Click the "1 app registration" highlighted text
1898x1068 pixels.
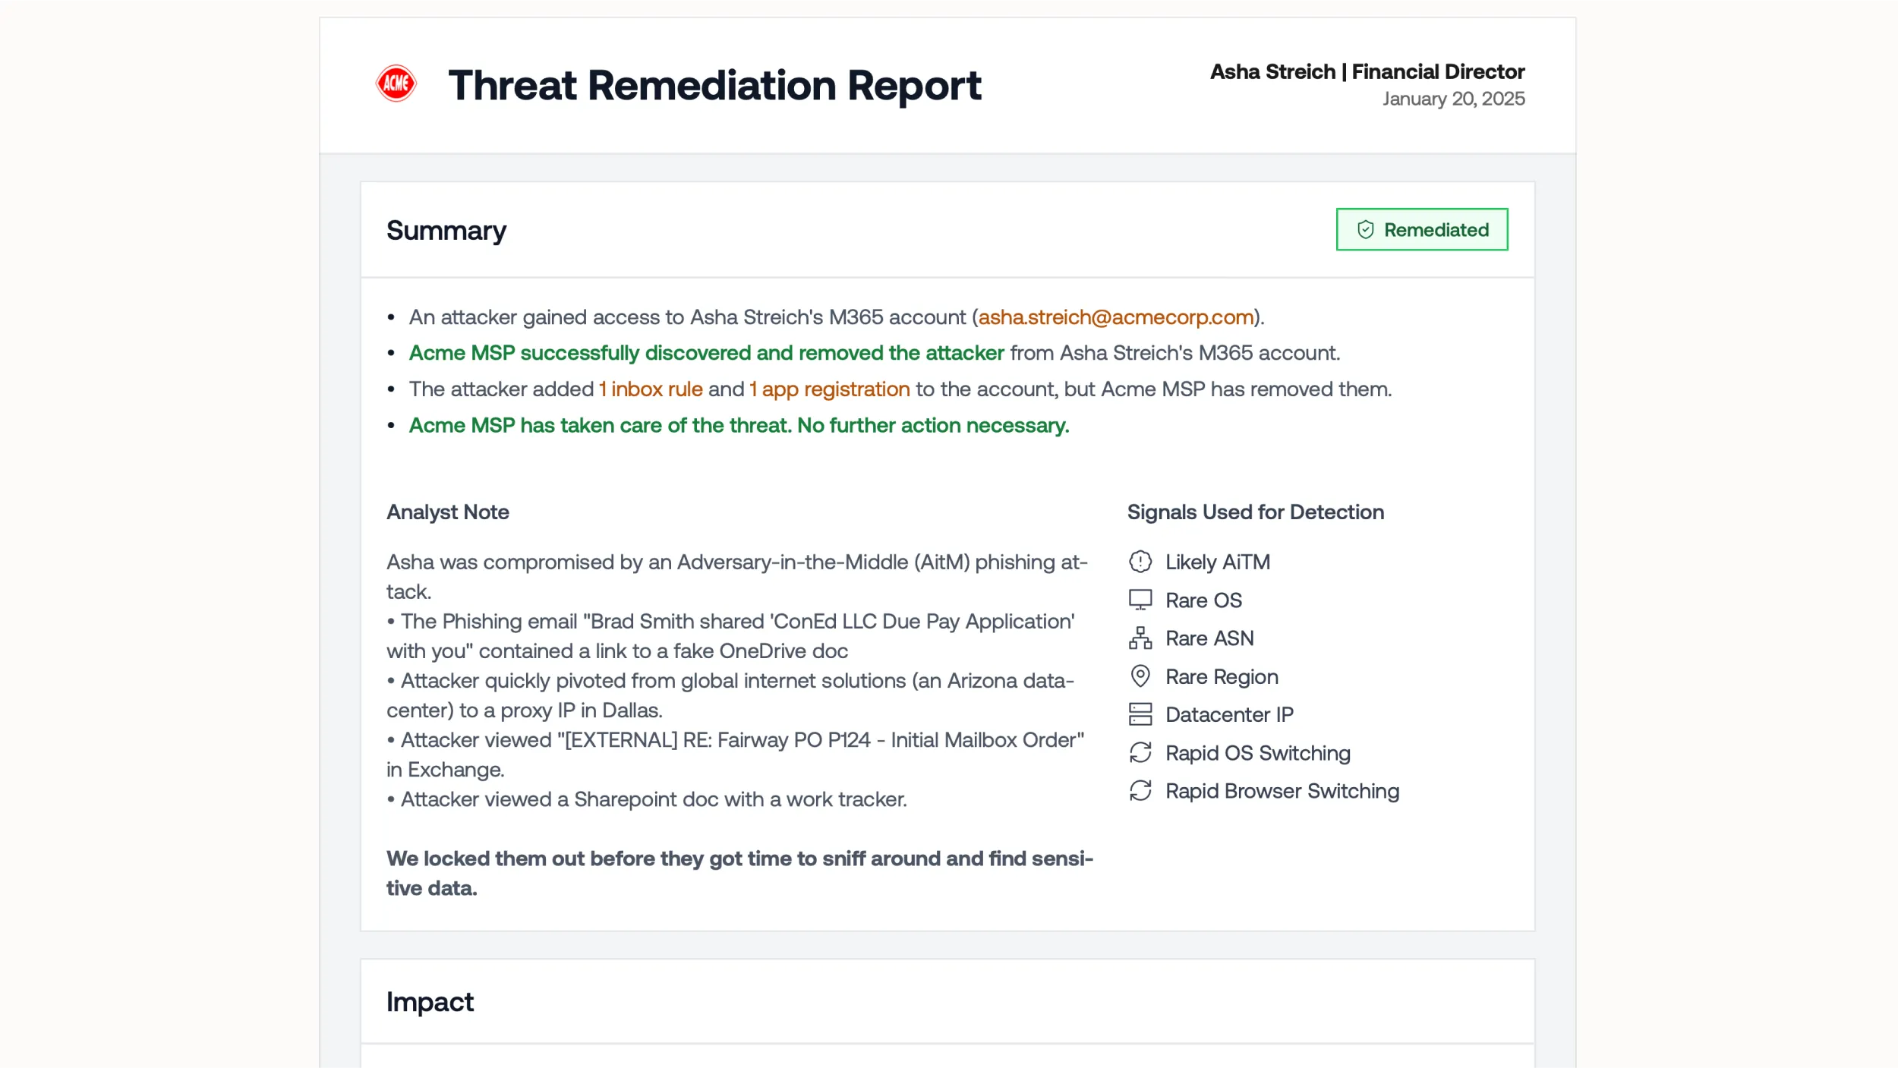pyautogui.click(x=829, y=389)
